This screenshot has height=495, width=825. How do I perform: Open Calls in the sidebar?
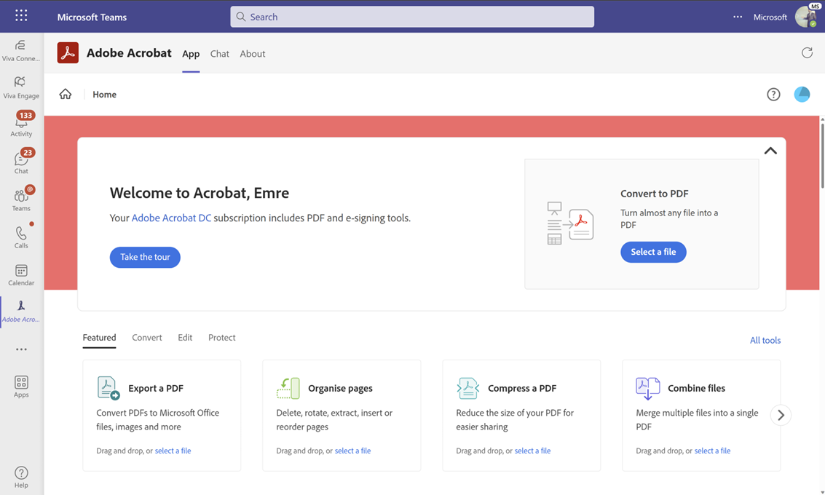21,237
